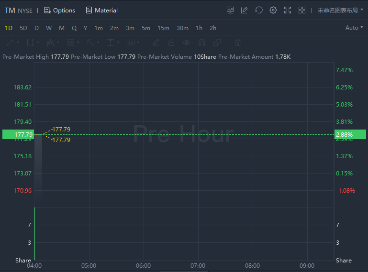The width and height of the screenshot is (368, 272).
Task: Click the 183.62 price axis label
Action: pyautogui.click(x=22, y=87)
